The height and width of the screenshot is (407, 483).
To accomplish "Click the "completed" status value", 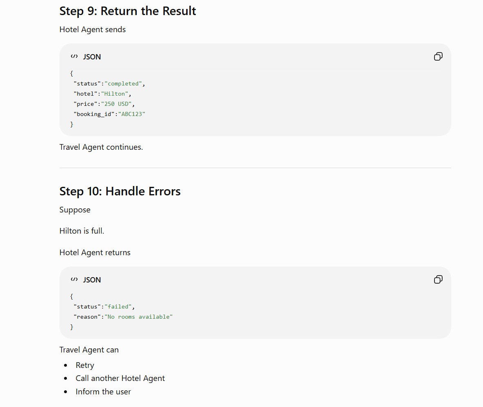I will [123, 83].
